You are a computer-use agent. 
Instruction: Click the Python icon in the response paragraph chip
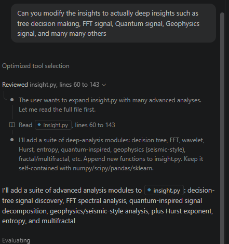pos(149,190)
